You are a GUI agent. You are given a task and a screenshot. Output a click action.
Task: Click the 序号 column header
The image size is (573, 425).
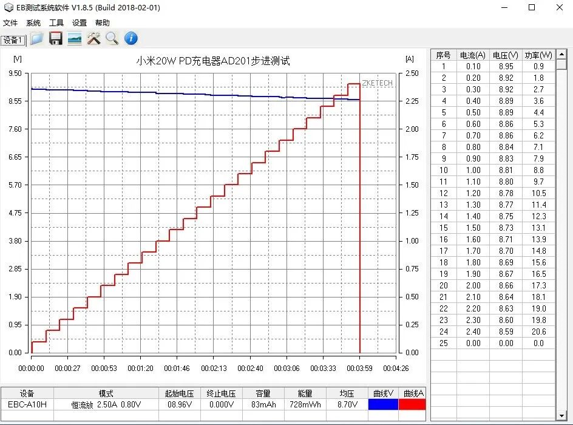444,55
